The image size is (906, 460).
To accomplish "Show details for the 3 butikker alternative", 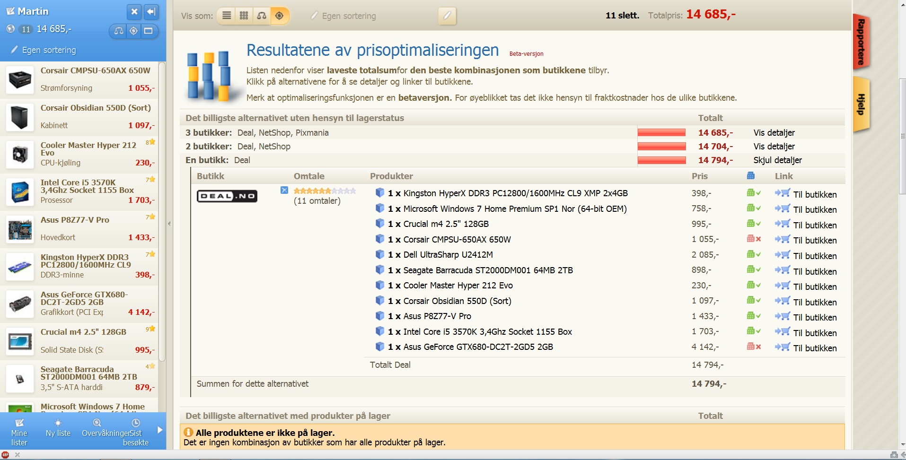I will [x=774, y=133].
